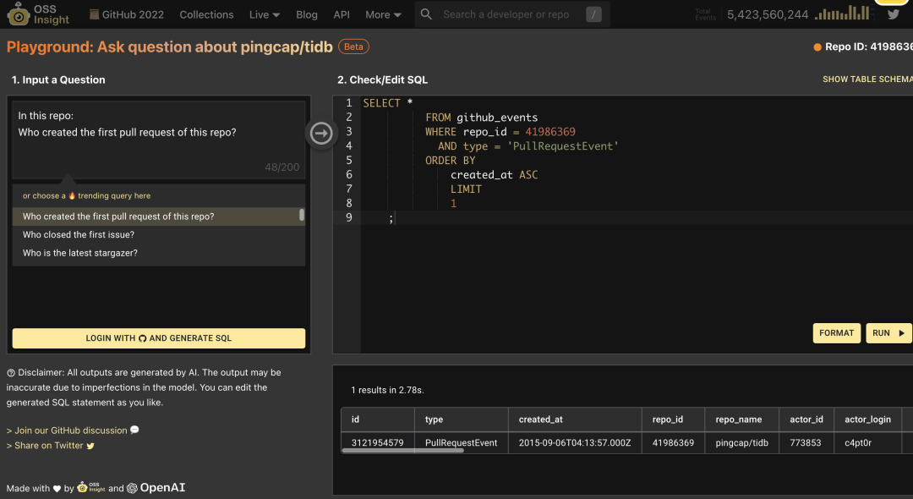Click the total events bar chart

tap(842, 12)
